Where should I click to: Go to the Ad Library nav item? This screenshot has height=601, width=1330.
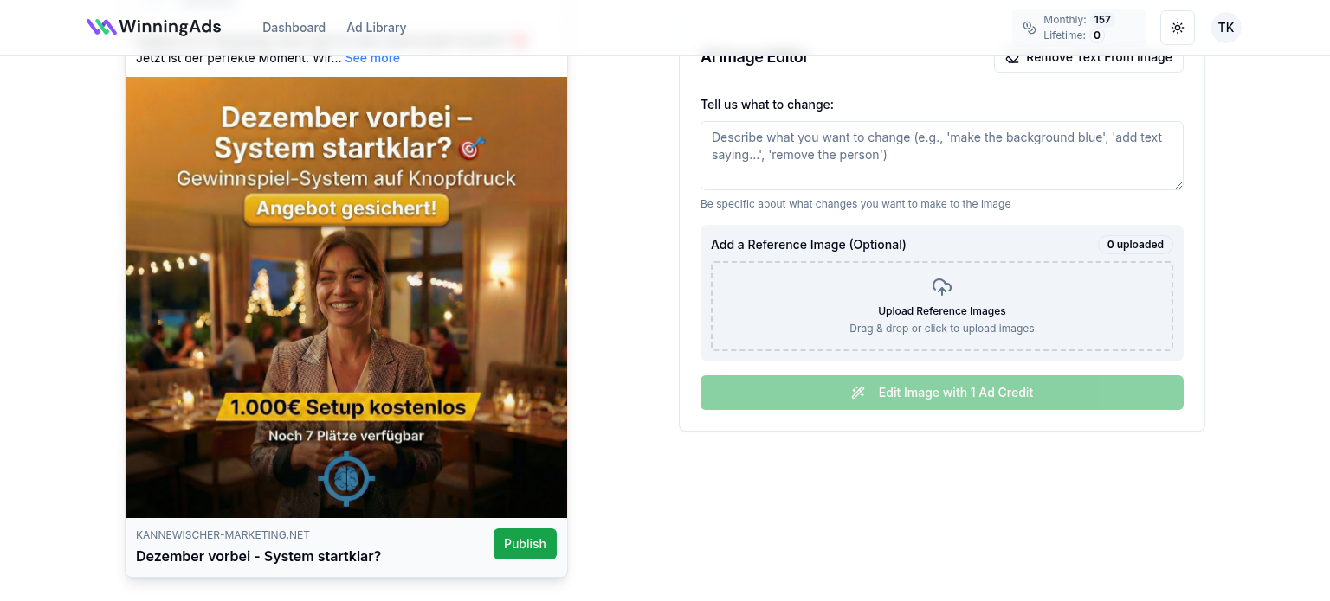point(377,28)
